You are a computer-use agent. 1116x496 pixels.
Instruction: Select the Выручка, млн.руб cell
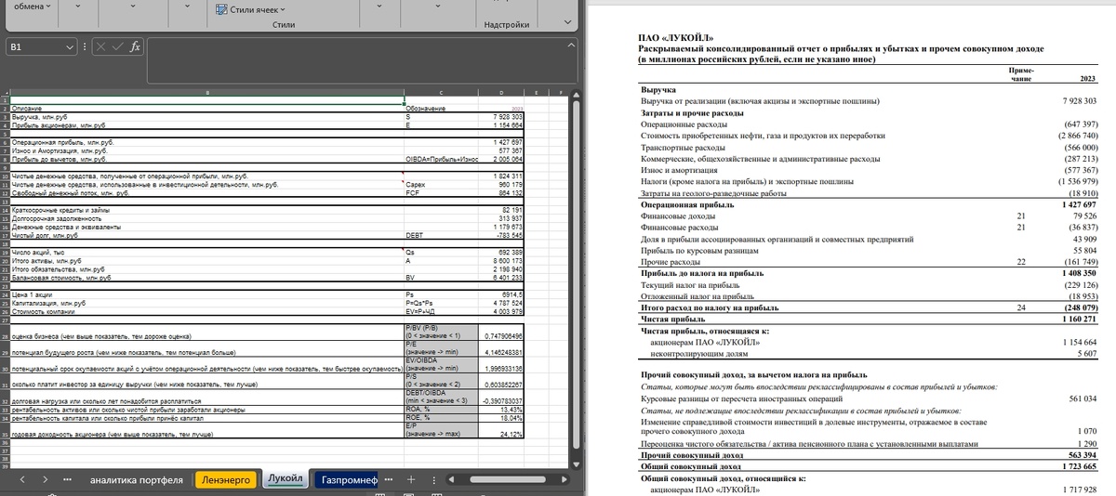point(206,116)
